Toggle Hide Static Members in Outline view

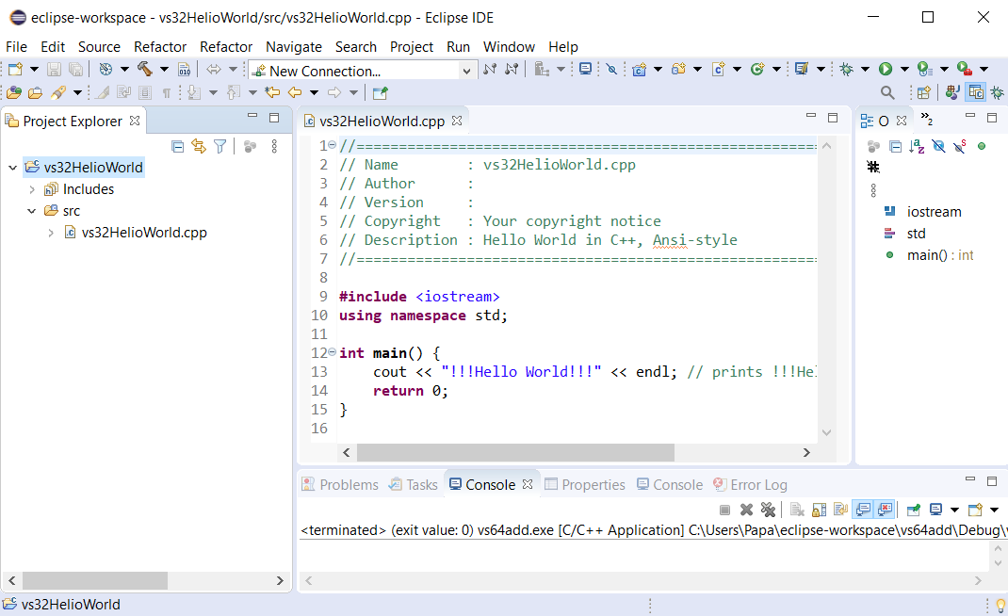960,147
